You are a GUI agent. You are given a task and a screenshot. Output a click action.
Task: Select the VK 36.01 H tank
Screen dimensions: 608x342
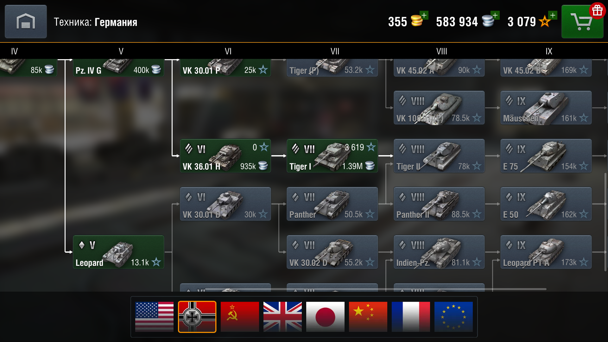[225, 156]
